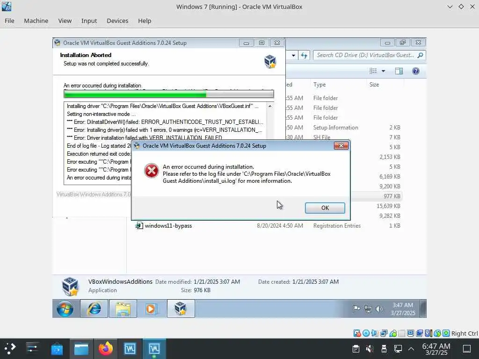This screenshot has width=479, height=359.
Task: Launch Windows Media Player from the taskbar
Action: click(152, 309)
